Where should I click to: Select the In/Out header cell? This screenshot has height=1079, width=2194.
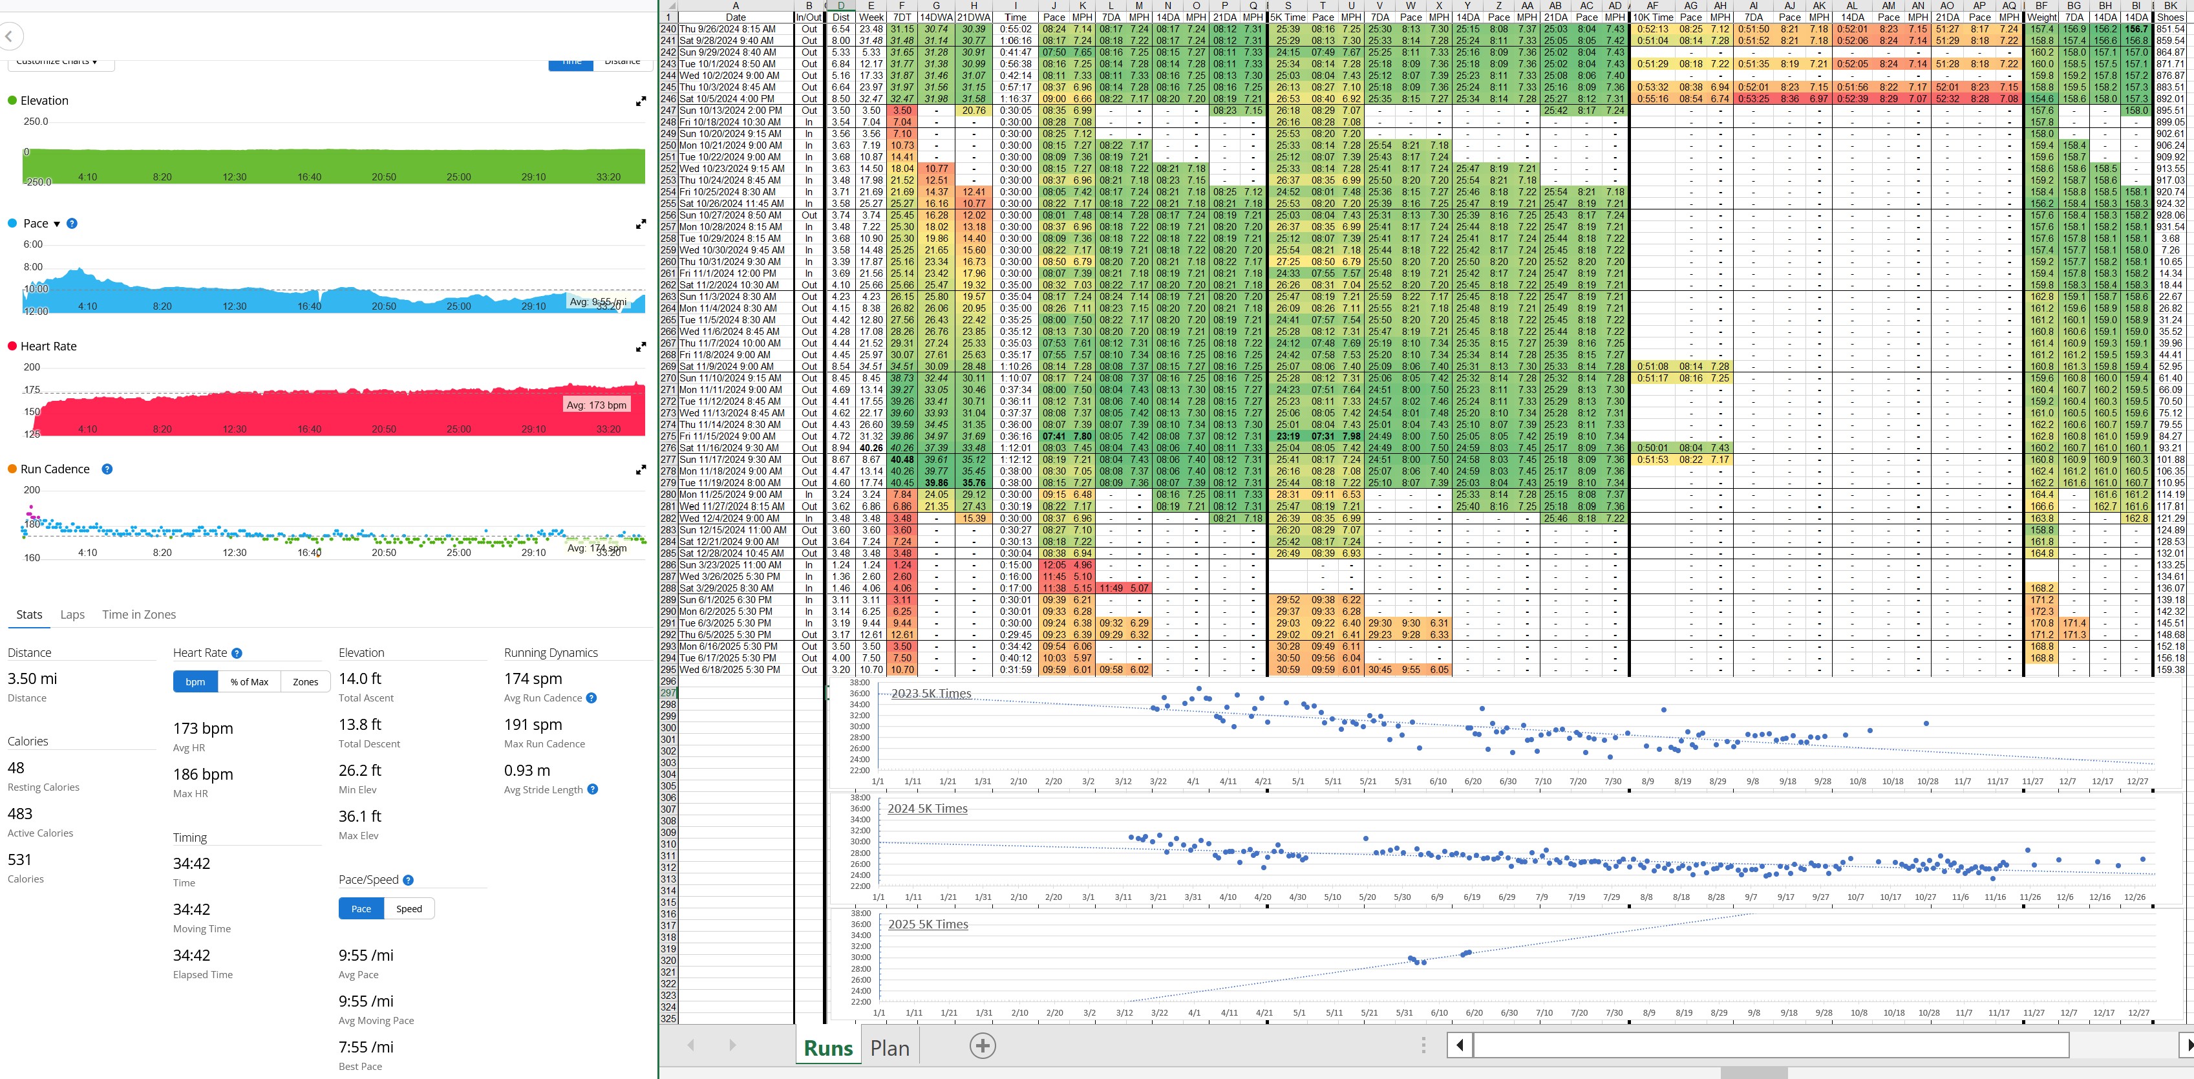(x=808, y=17)
